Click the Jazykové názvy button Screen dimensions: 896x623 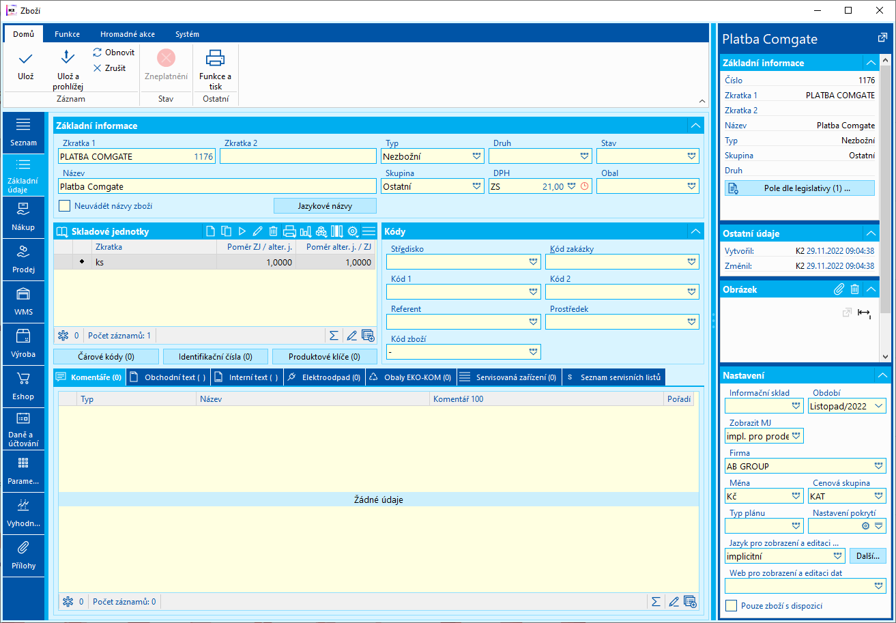(x=325, y=205)
